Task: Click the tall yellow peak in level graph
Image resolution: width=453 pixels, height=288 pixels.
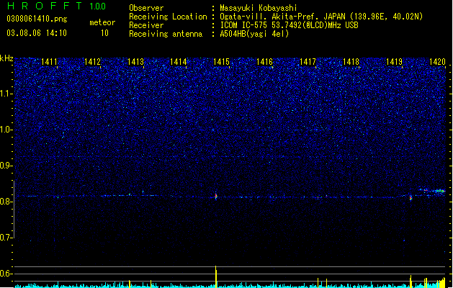Action: [216, 276]
